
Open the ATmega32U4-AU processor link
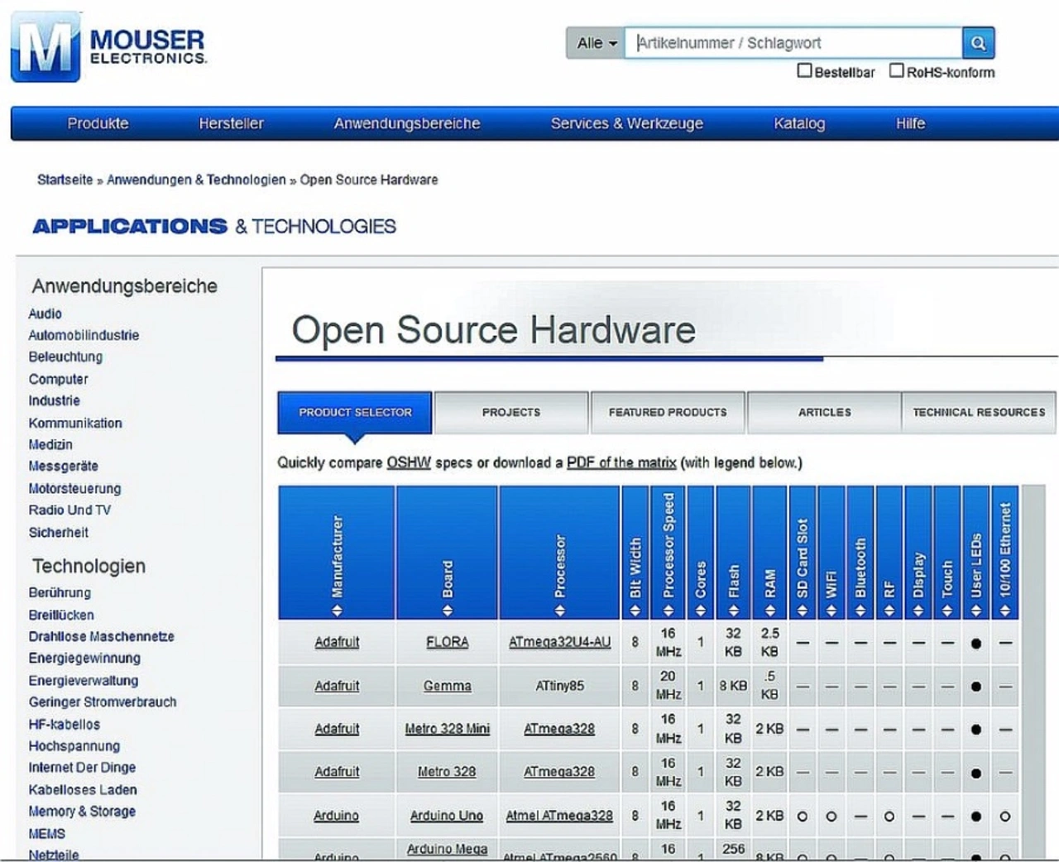point(559,642)
